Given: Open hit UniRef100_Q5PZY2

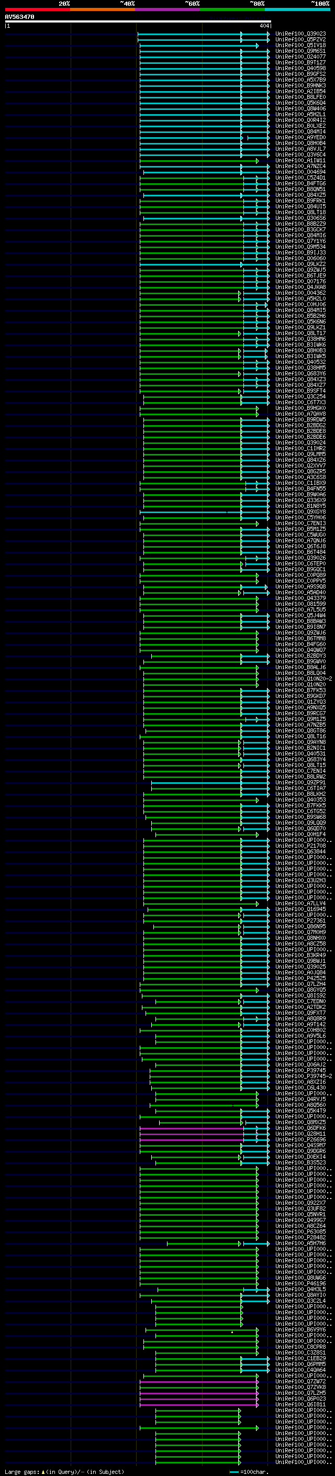Looking at the screenshot, I should tap(300, 40).
